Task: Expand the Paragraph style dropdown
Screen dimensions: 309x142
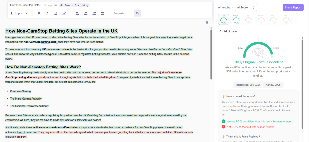Action: click(x=120, y=13)
